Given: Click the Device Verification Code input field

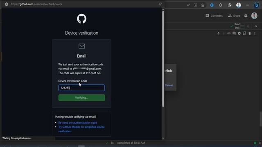Looking at the screenshot, I should 81,88.
